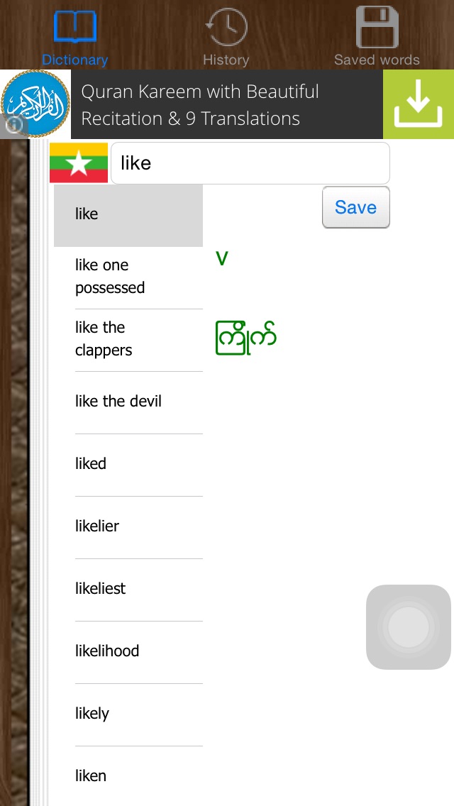Tap the ad info icon on banner
This screenshot has width=454, height=806.
(13, 125)
